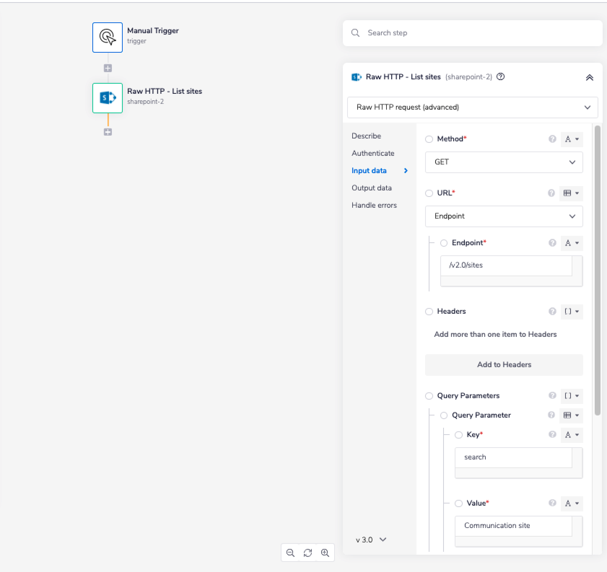Open the GET method dropdown
The image size is (607, 572).
pos(504,162)
